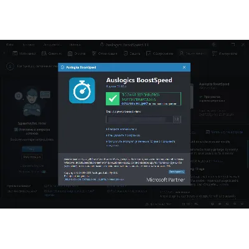Open the Файл menu in the main window
The width and height of the screenshot is (249, 249).
pyautogui.click(x=10, y=45)
